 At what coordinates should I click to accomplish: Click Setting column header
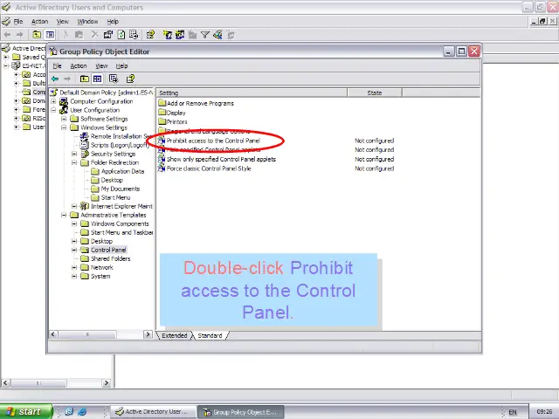point(252,93)
